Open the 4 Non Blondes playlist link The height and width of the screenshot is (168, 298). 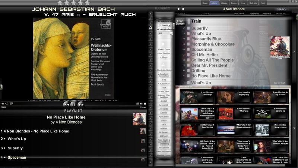tap(17, 131)
